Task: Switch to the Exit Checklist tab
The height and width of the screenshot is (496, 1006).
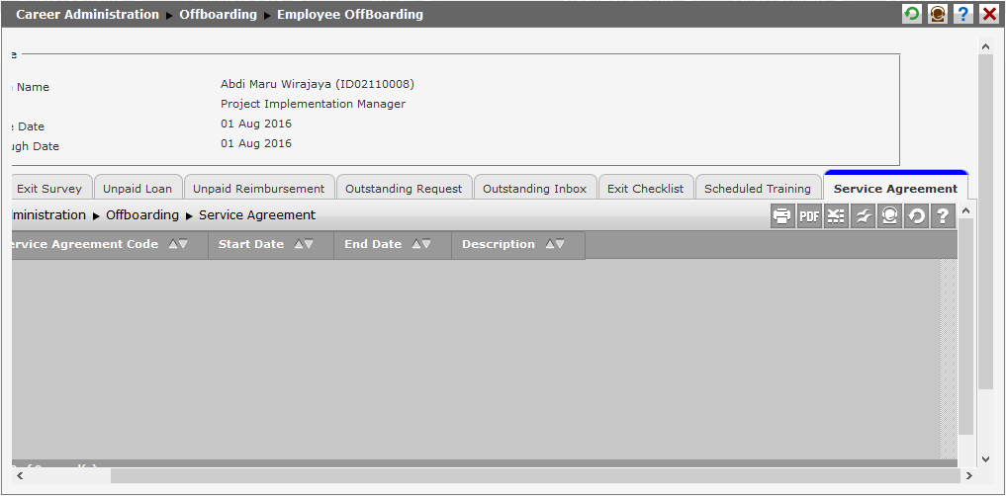Action: tap(645, 189)
